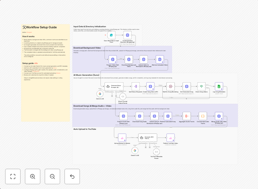Select the Aggregate Audio Tracks node
Viewport: 258px width, 189px height.
point(187,116)
